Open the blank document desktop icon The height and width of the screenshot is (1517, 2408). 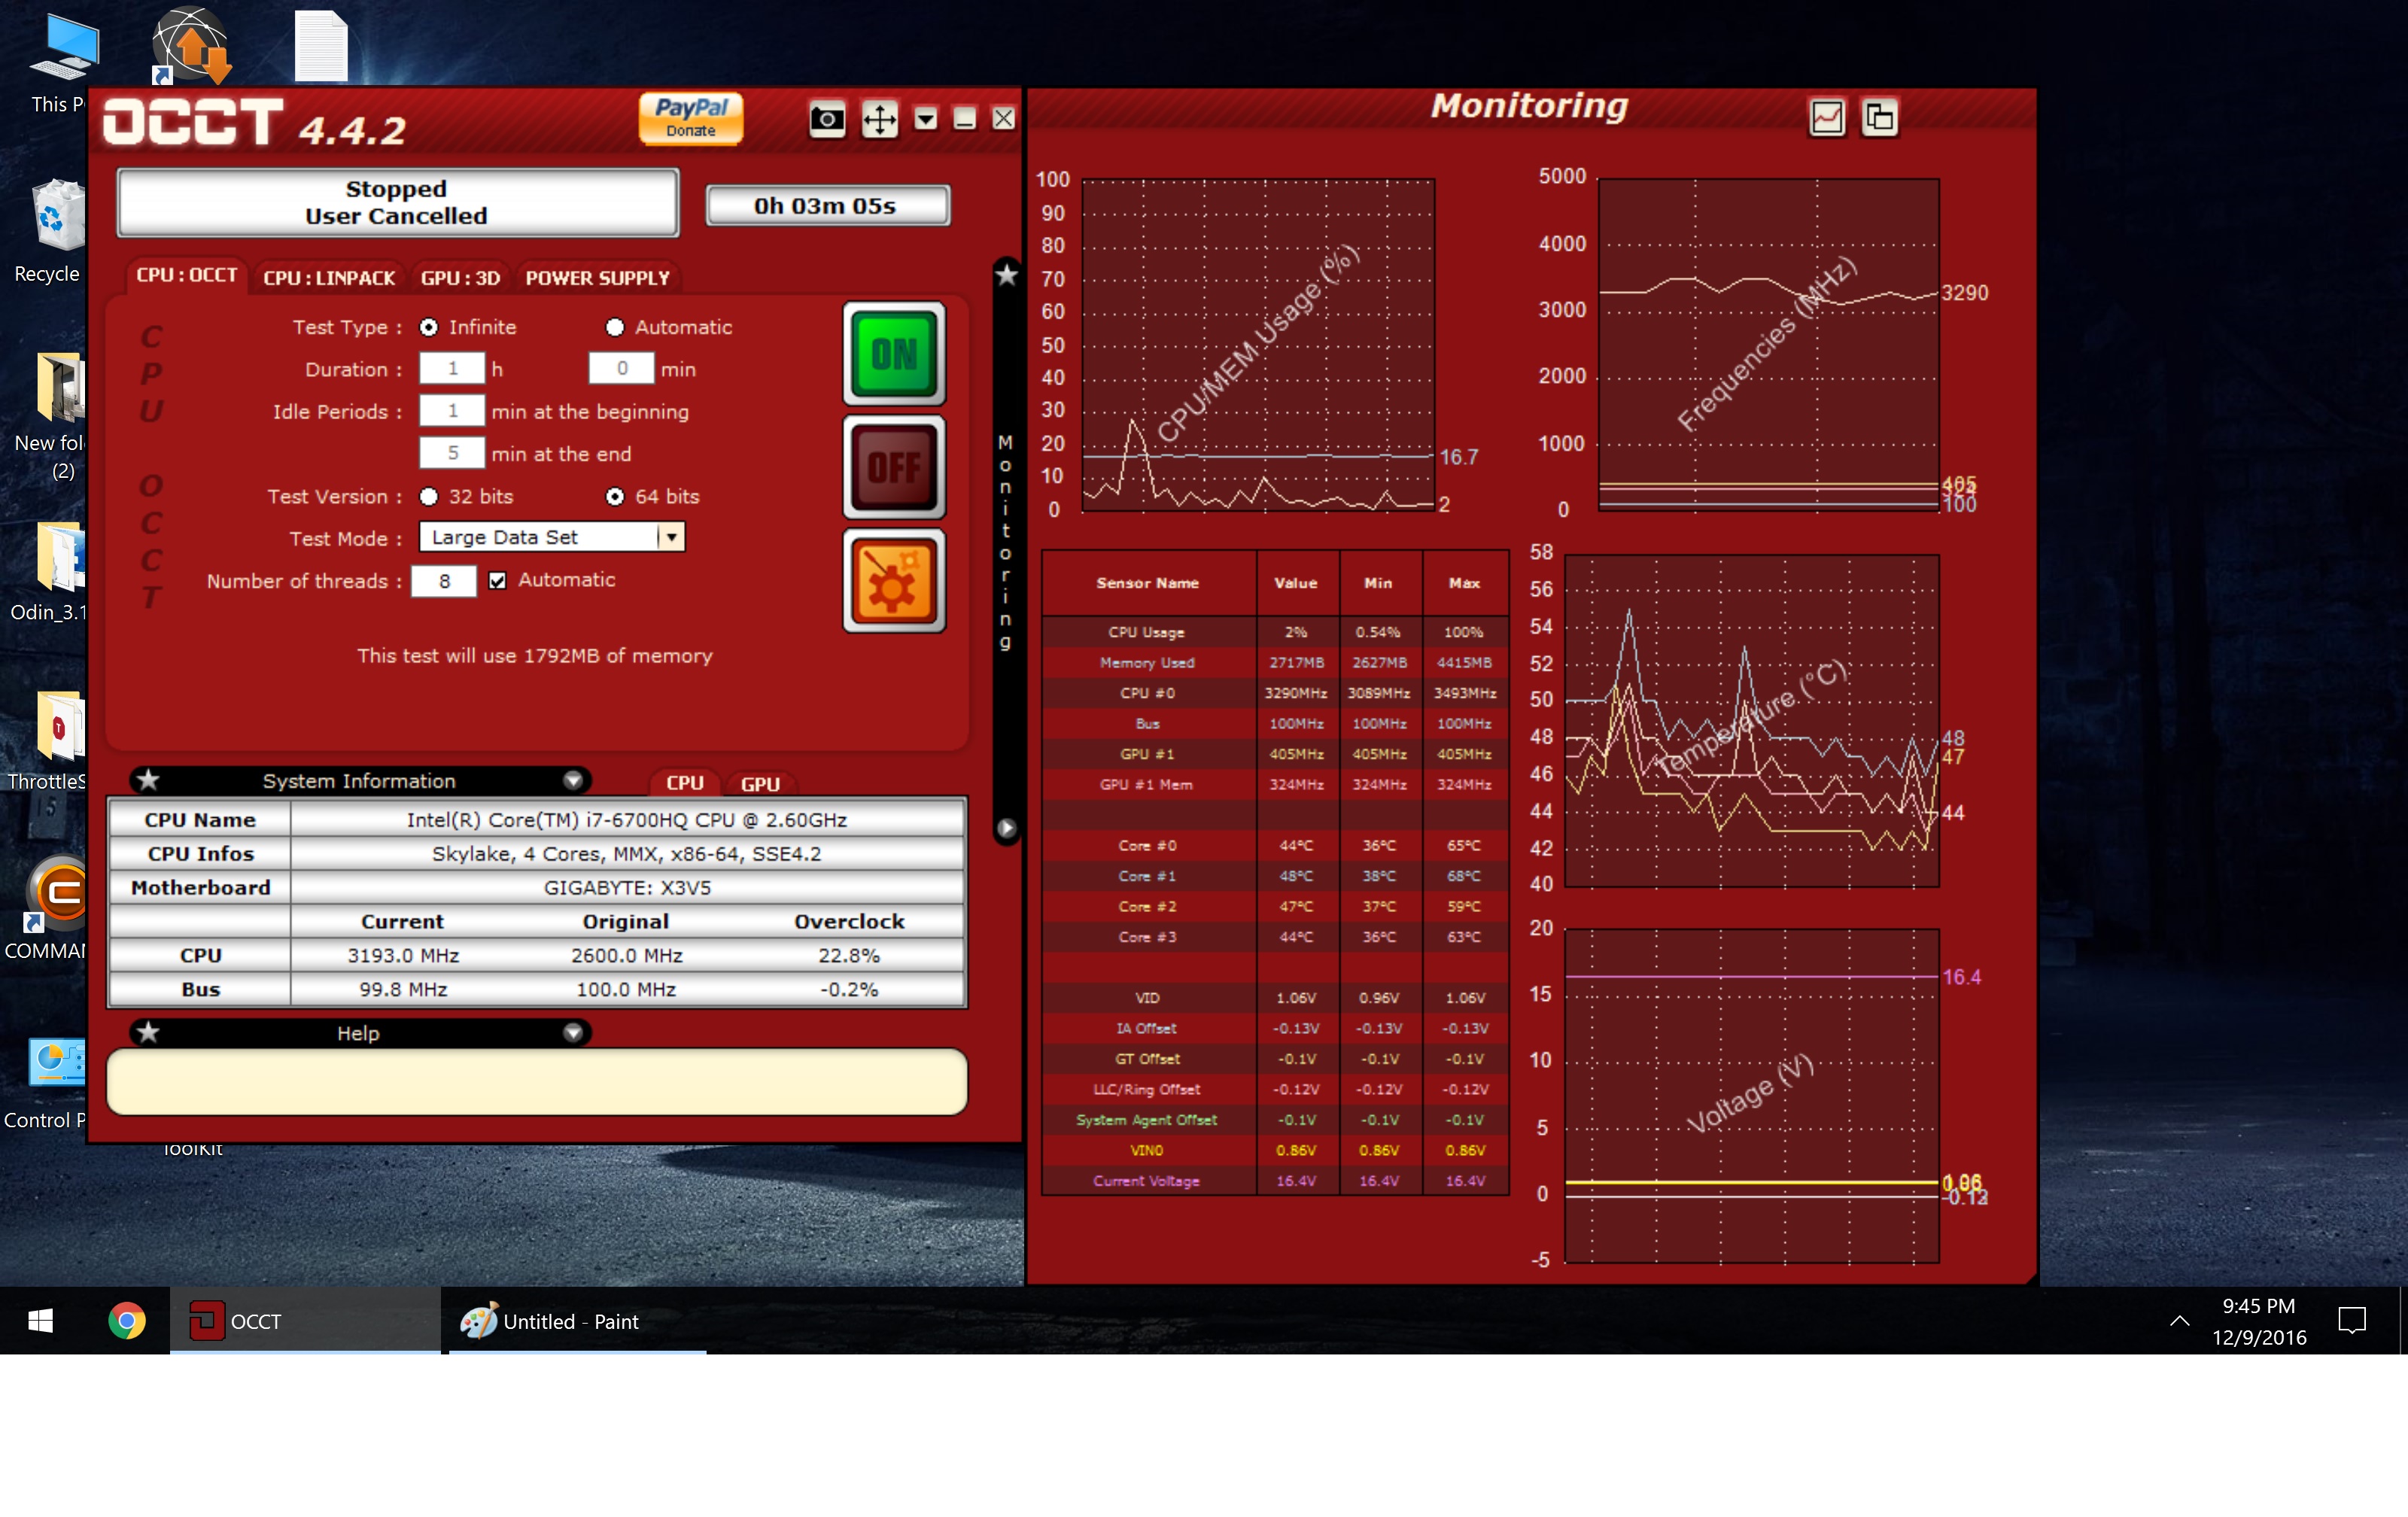point(321,46)
